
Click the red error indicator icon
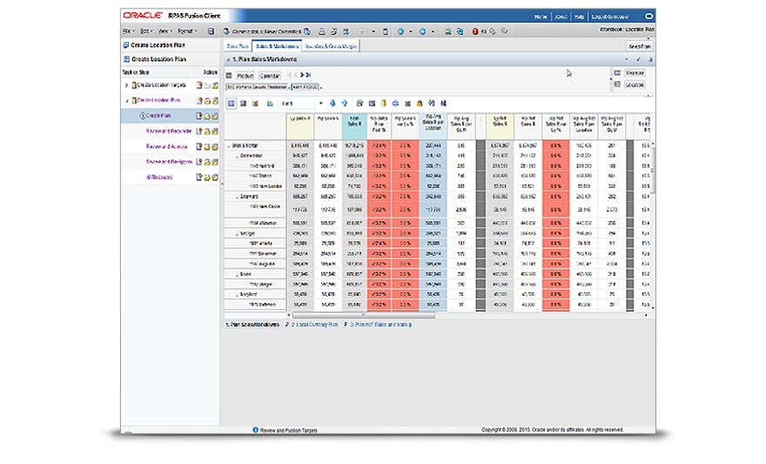tap(475, 30)
